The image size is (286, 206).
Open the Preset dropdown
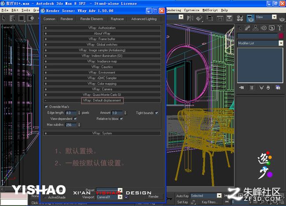[x=120, y=190]
